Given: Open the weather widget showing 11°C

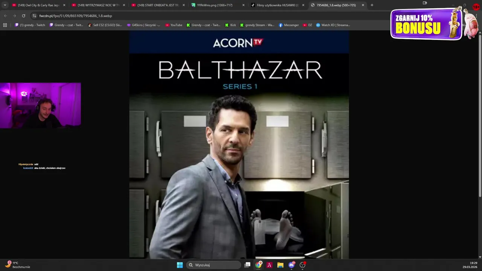Looking at the screenshot, I should (x=18, y=265).
